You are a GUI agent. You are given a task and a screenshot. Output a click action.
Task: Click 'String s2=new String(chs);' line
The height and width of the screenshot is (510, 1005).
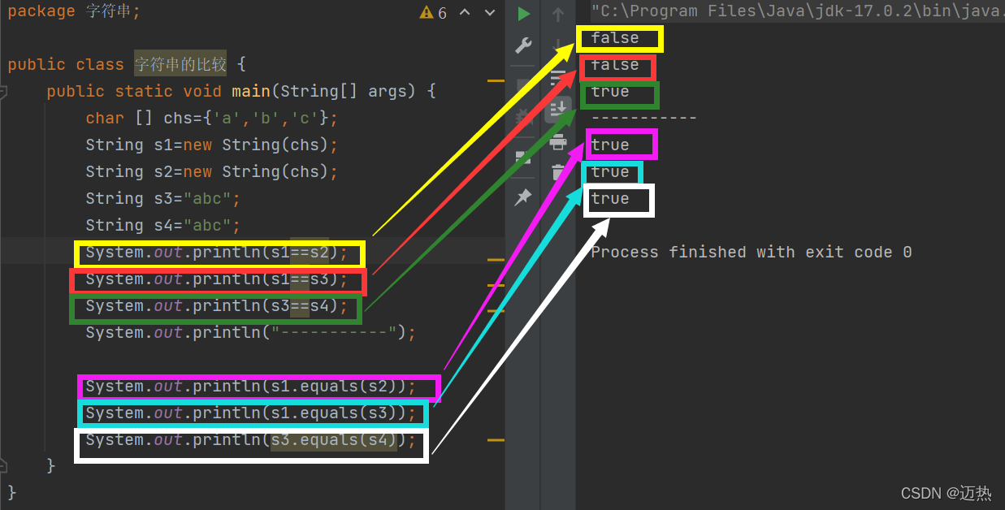(x=211, y=171)
